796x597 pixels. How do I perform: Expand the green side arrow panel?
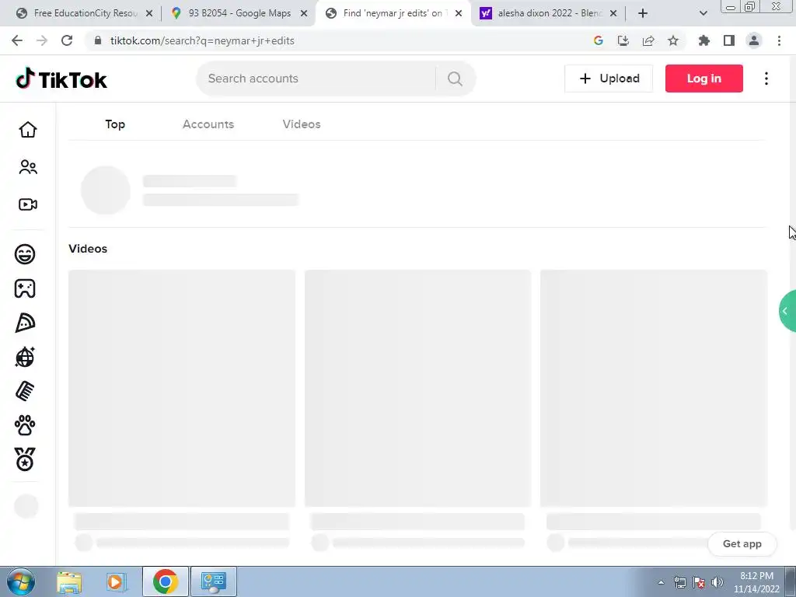click(787, 311)
